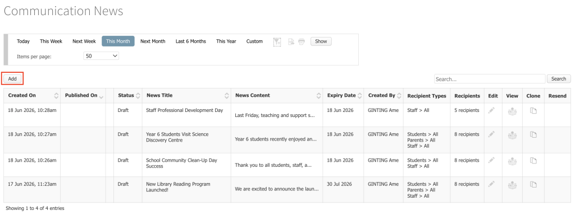Select the Next Month date filter
The width and height of the screenshot is (575, 215).
153,41
